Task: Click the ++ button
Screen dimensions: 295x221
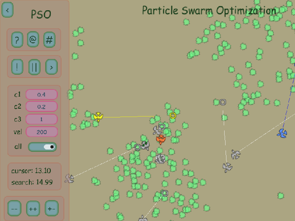Action: [x=33, y=208]
